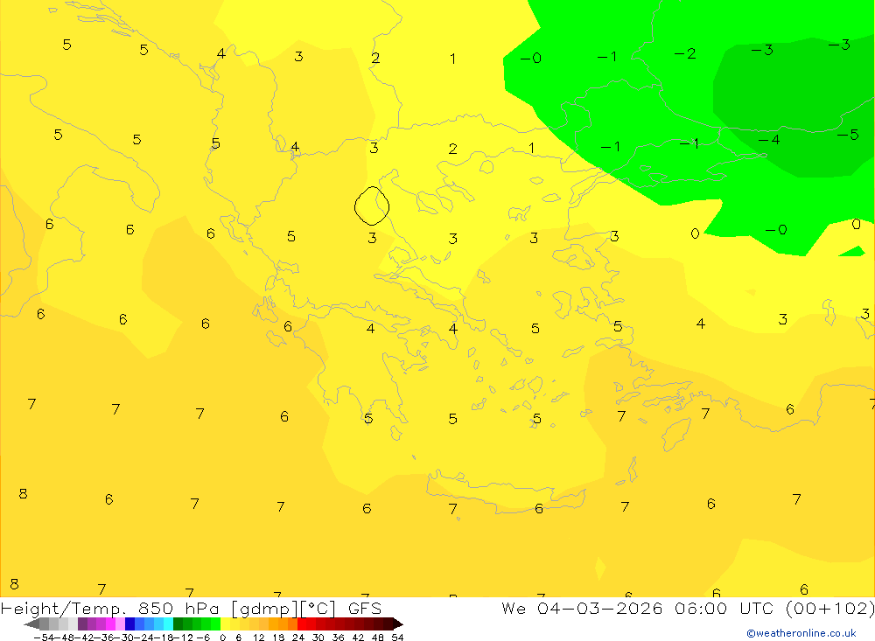The width and height of the screenshot is (875, 641).
Task: Pick the light pink segment of color scale
Action: pyautogui.click(x=120, y=624)
